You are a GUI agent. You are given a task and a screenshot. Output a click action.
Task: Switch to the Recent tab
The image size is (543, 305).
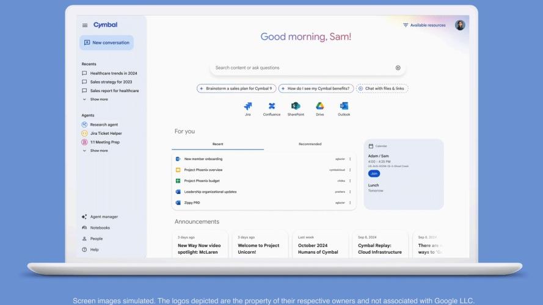pos(218,144)
